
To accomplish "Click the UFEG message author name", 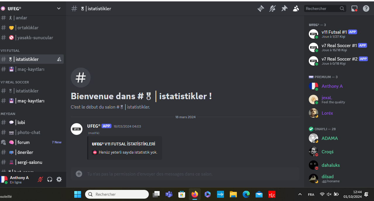I will tap(94, 126).
